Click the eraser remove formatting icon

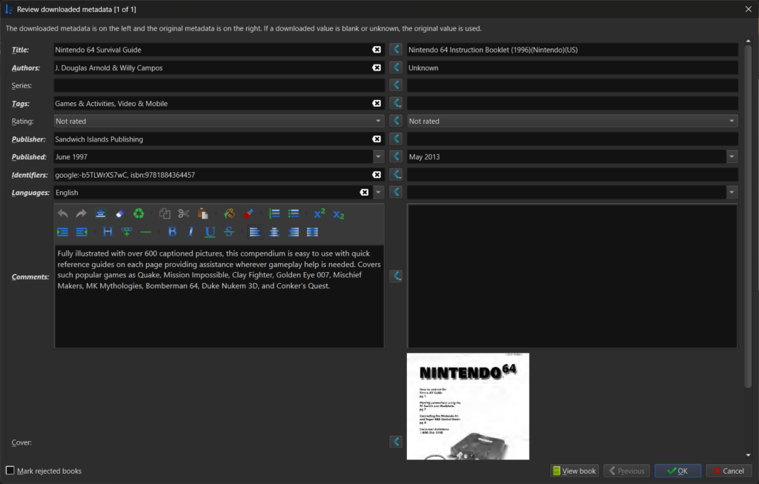tap(119, 213)
